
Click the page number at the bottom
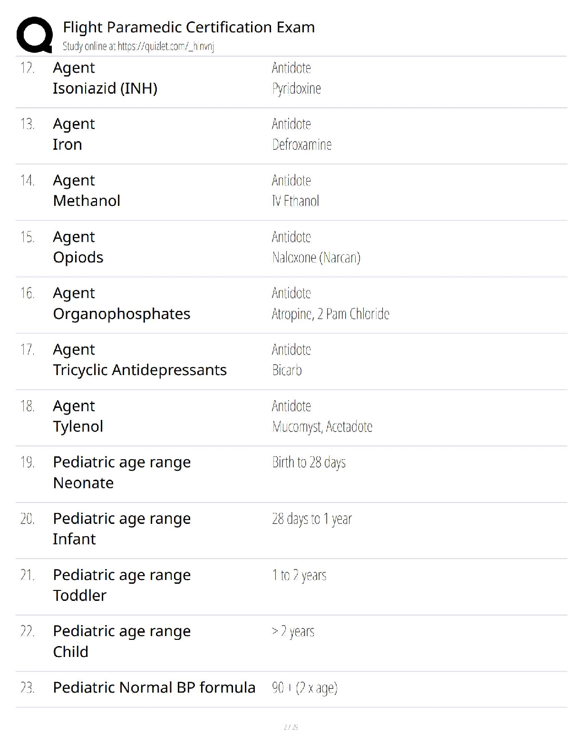tap(291, 727)
